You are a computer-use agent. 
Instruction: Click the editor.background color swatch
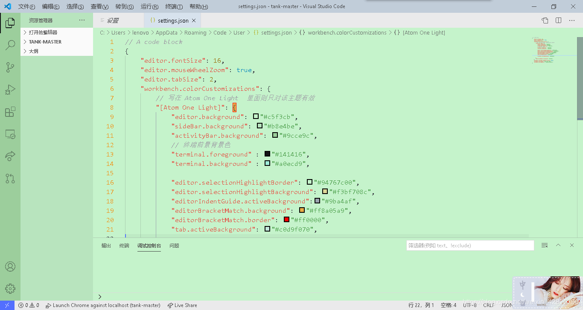click(x=256, y=116)
